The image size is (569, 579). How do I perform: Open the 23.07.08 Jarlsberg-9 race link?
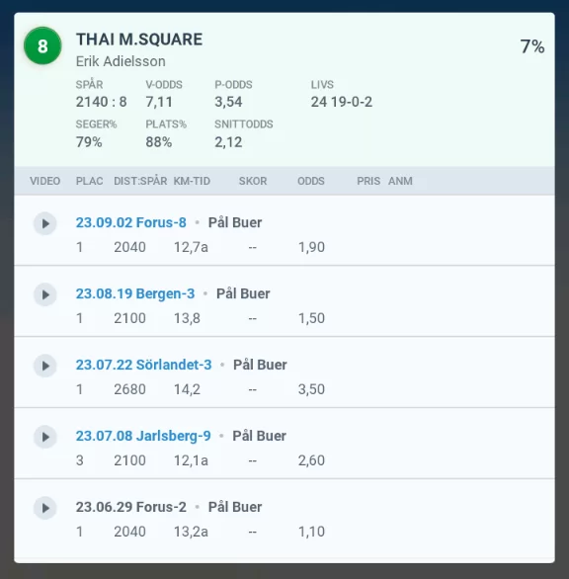[143, 436]
